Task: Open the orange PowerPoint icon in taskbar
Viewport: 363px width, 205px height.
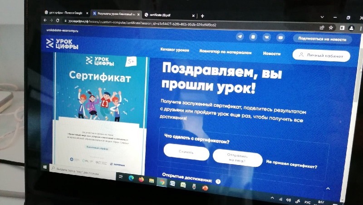Action: click(x=205, y=188)
